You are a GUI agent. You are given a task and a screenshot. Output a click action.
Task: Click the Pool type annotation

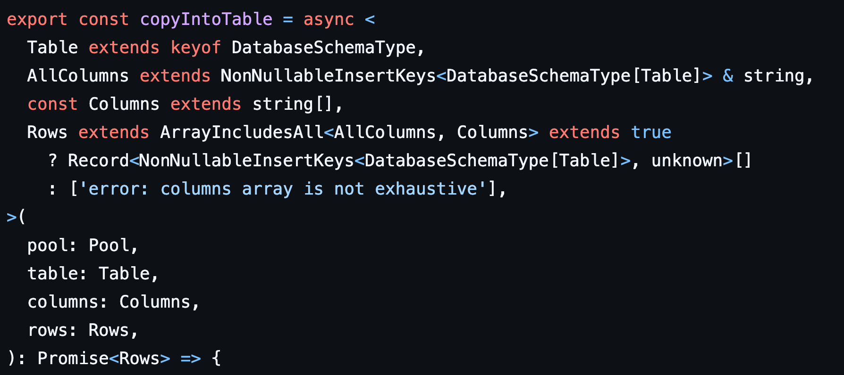(109, 245)
